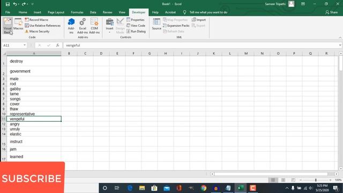This screenshot has height=193, width=343.
Task: Open the Visual Basic editor
Action: [x=8, y=26]
